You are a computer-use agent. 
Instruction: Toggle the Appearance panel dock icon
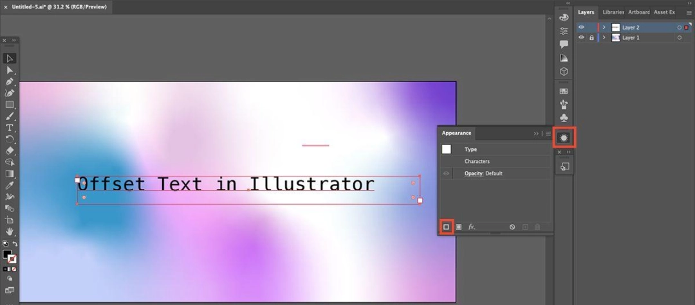point(564,137)
